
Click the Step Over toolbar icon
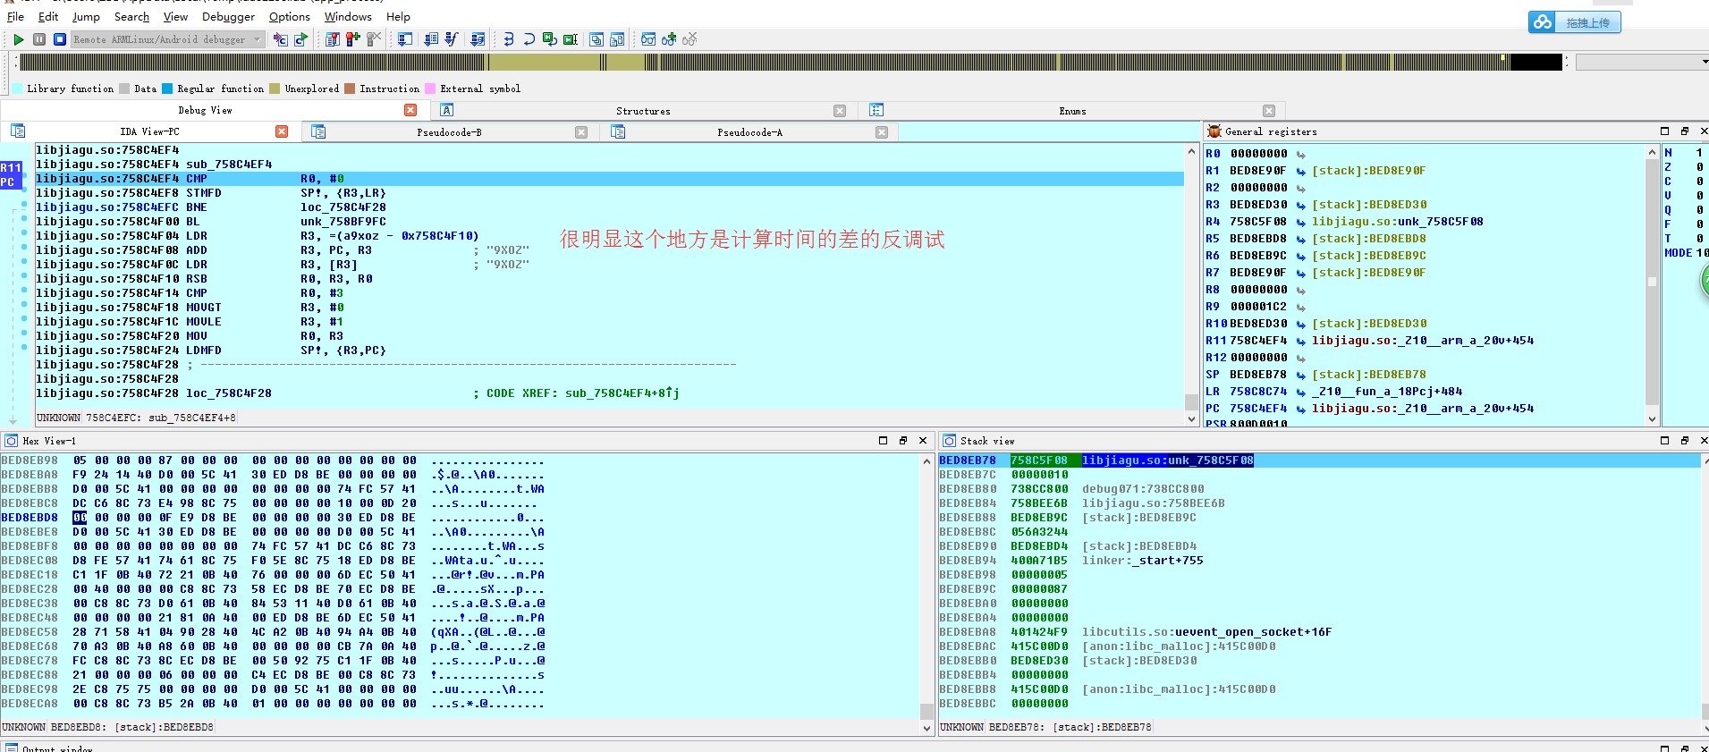tap(529, 39)
